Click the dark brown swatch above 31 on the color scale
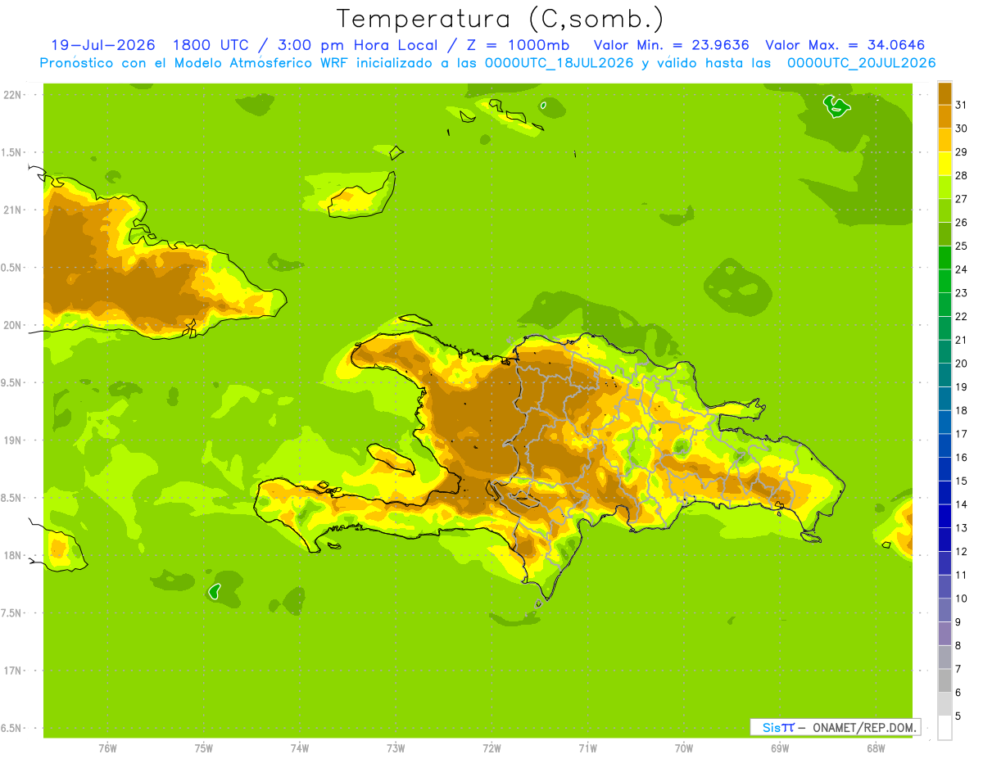The image size is (983, 759). click(x=944, y=93)
